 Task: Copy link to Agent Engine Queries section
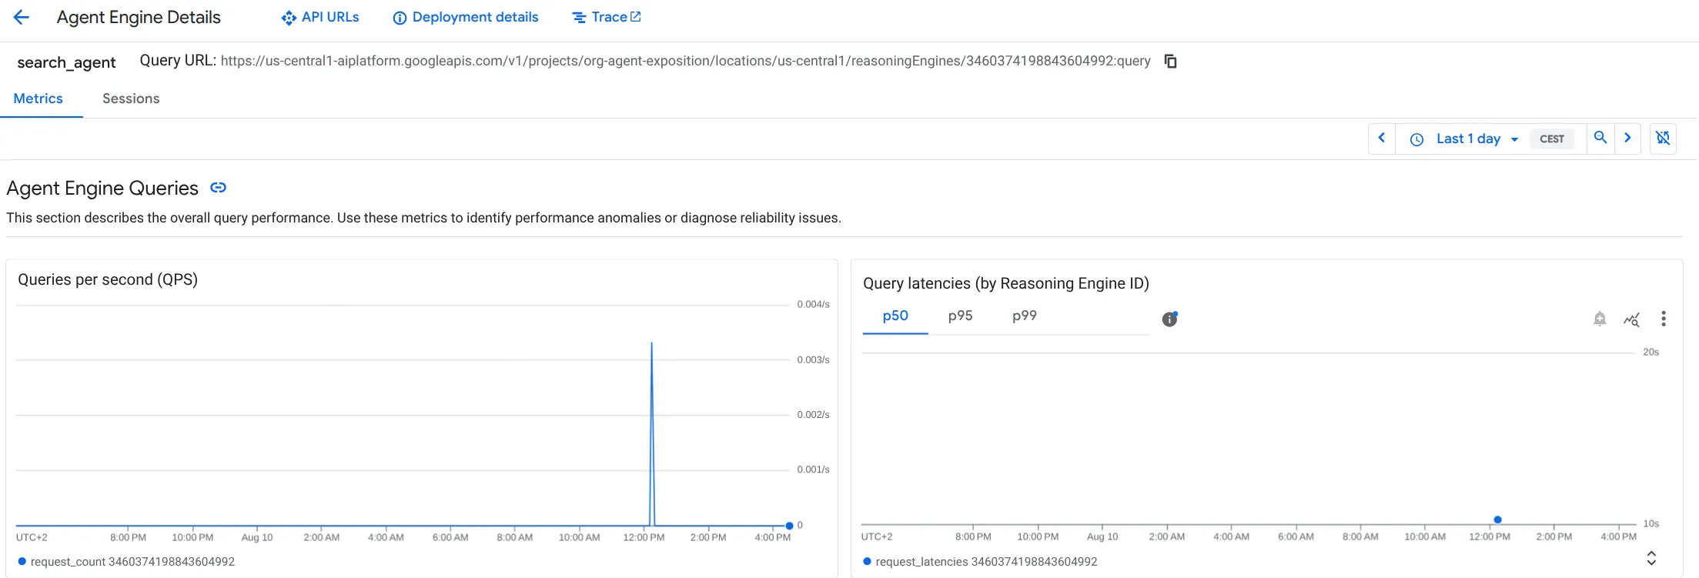pos(219,188)
